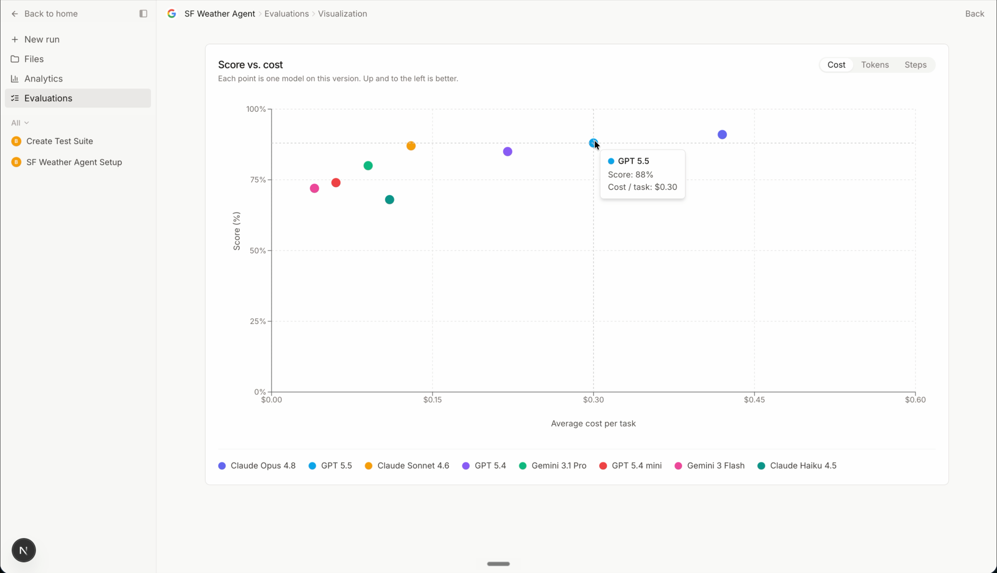Open Files in the sidebar

click(x=78, y=59)
